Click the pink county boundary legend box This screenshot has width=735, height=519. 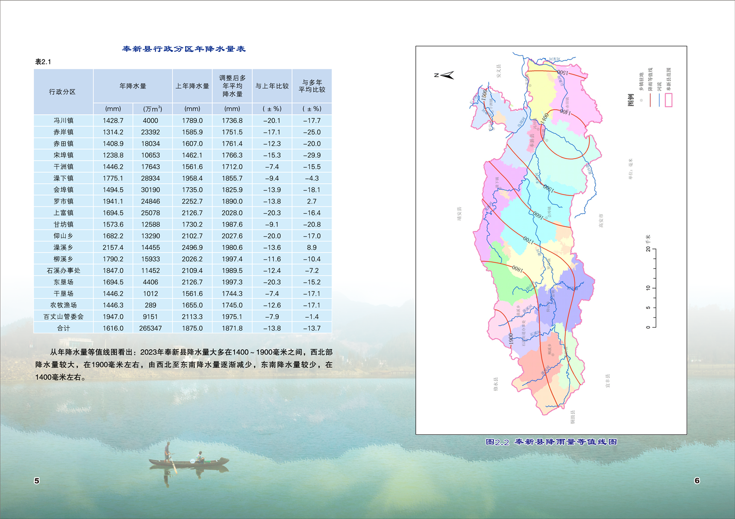pos(668,100)
